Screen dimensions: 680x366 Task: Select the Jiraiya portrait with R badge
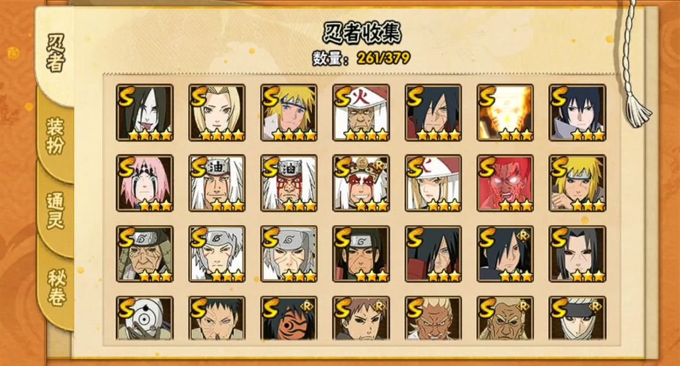(361, 183)
